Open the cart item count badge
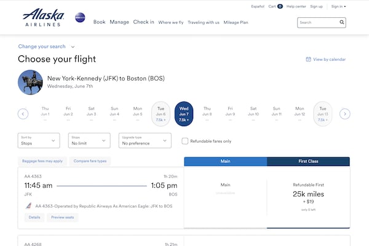This screenshot has height=246, width=369. pyautogui.click(x=280, y=6)
